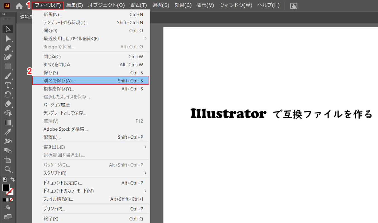
Task: Click the default fill and stroke icon
Action: (x=4, y=179)
